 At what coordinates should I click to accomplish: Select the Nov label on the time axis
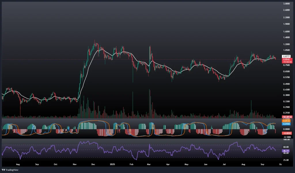point(75,164)
